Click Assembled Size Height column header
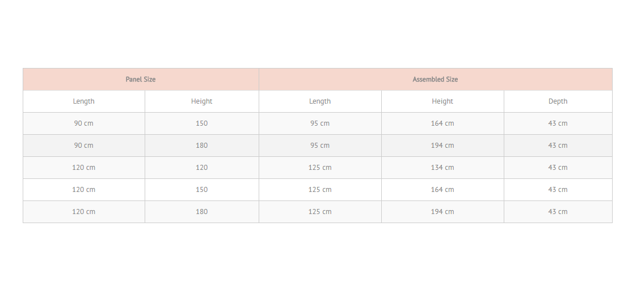The image size is (641, 299). click(442, 101)
